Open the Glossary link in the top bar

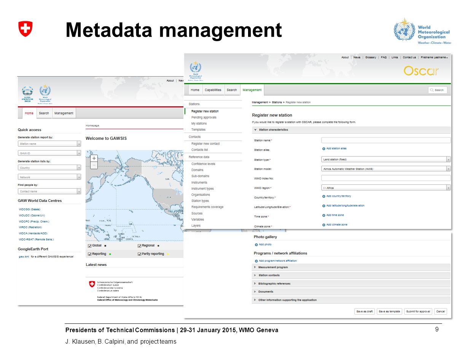tap(371, 58)
